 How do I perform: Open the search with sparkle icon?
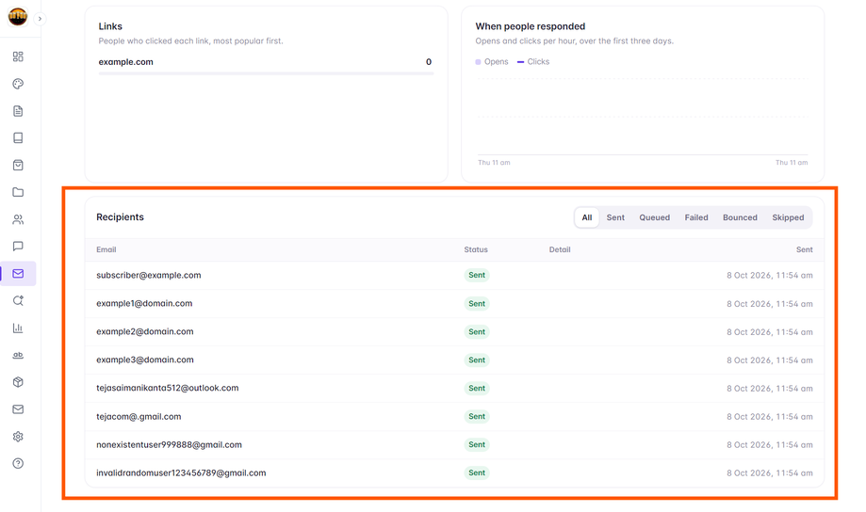18,300
